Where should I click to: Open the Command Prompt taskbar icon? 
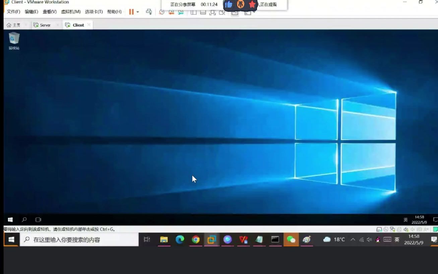[275, 239]
